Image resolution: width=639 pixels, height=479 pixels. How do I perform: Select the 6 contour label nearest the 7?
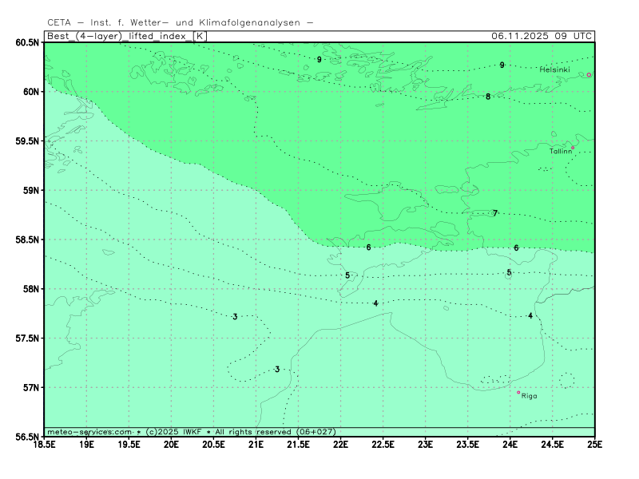tap(516, 248)
